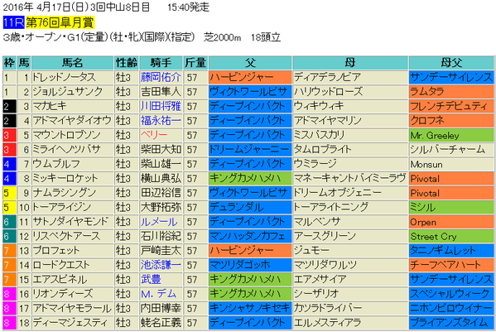This screenshot has height=332, width=496.
Task: Click the 11R race number label
Action: (x=13, y=22)
